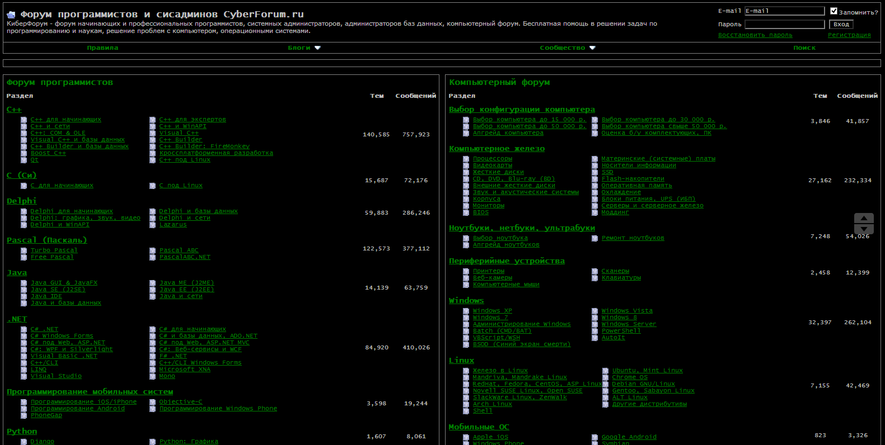Click forum icon beside Ремонт ноутбуков

[595, 238]
